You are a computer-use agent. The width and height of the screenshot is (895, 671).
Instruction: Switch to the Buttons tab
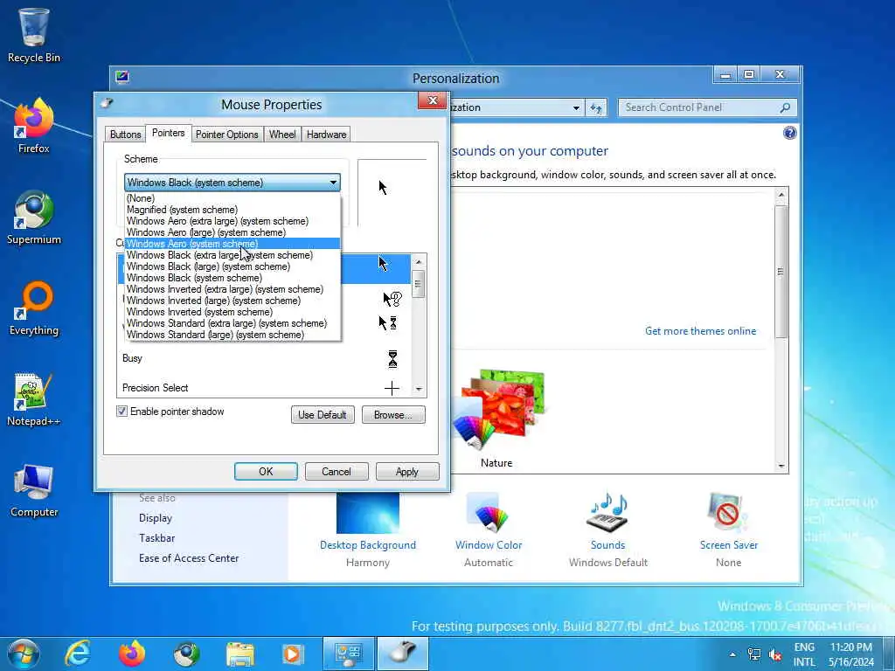coord(125,135)
